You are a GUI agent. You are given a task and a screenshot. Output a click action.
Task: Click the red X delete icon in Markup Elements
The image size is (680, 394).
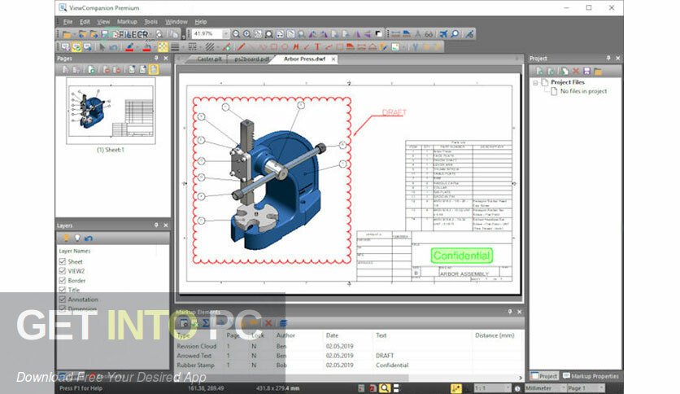coord(268,323)
